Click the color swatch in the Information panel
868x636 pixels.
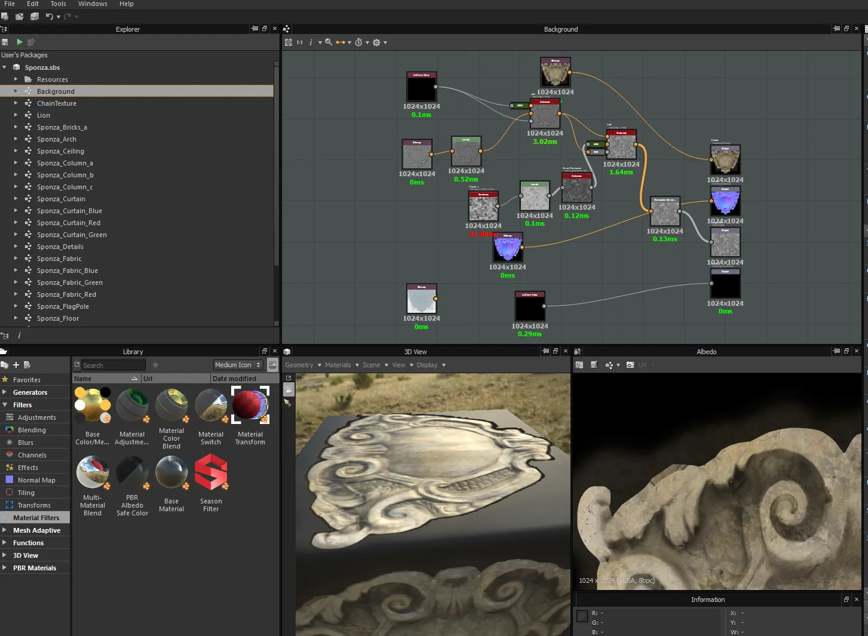coord(582,616)
